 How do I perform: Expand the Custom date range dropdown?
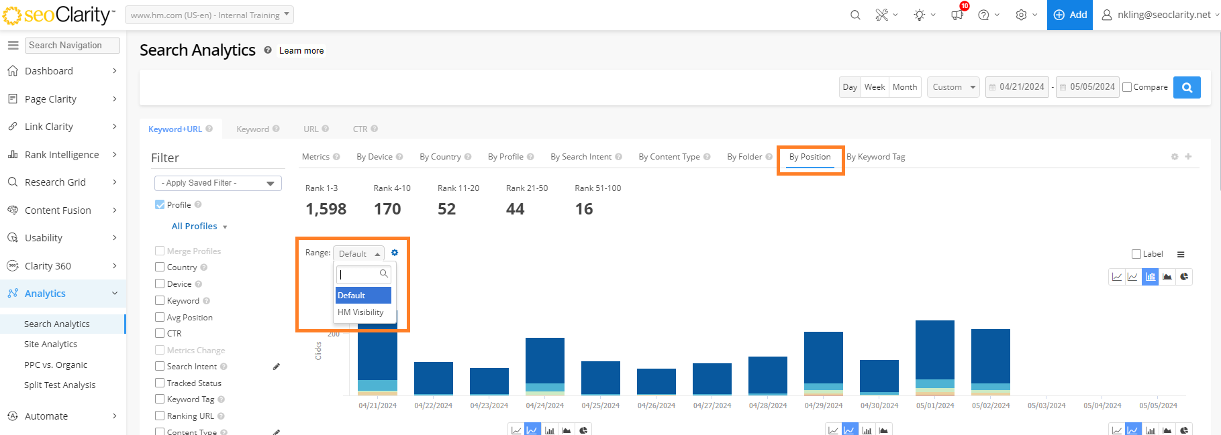pyautogui.click(x=953, y=87)
